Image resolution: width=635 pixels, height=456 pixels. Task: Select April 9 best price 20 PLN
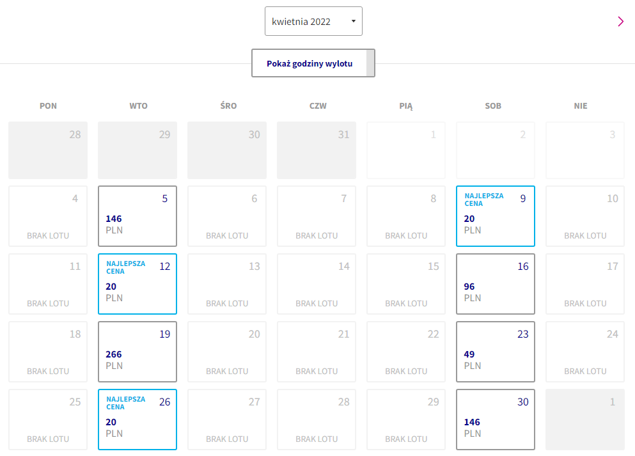[496, 216]
